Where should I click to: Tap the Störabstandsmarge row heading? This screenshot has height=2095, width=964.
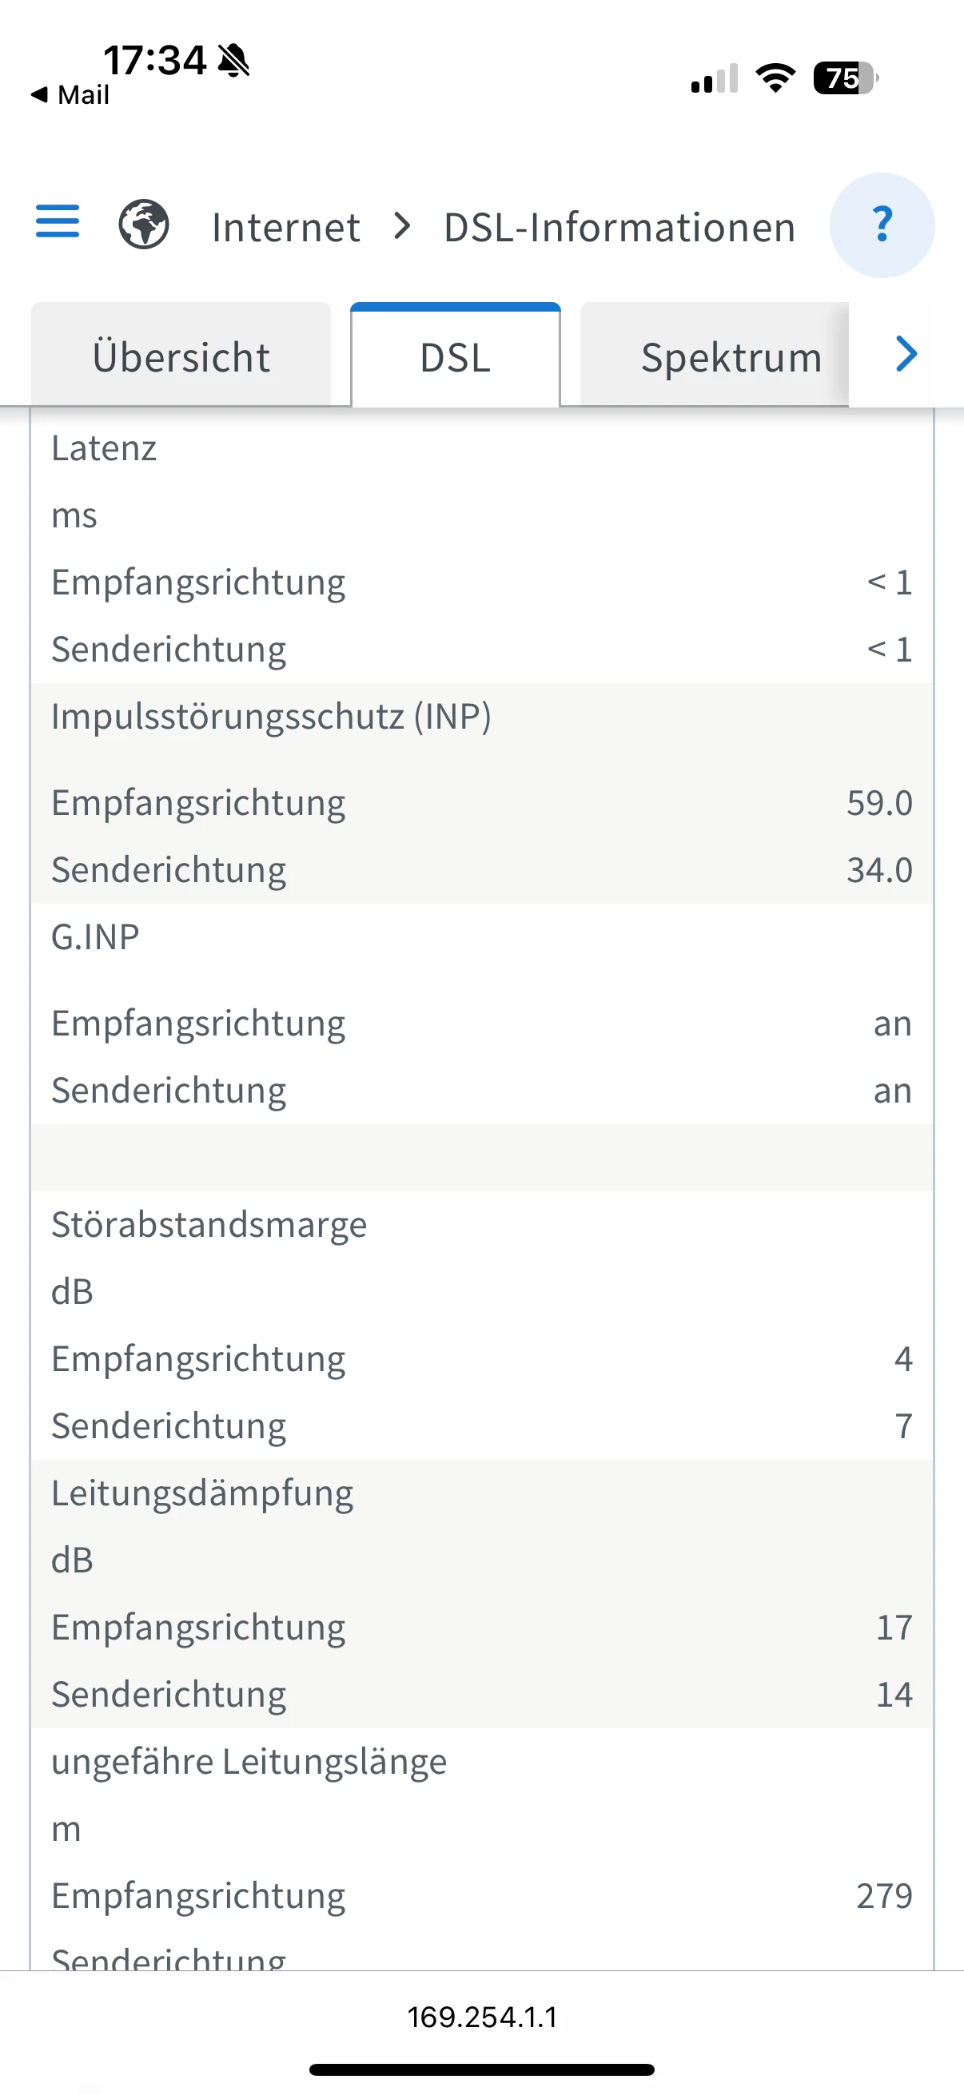(209, 1224)
